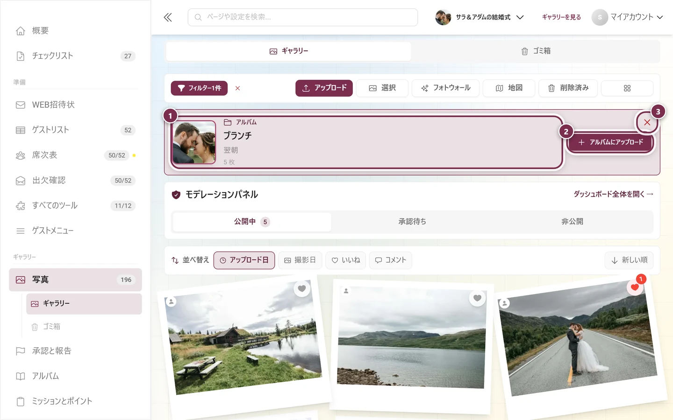
Task: Expand the マイアカウント menu
Action: tap(628, 17)
